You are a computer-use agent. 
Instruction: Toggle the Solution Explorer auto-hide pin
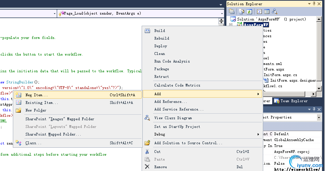point(314,3)
